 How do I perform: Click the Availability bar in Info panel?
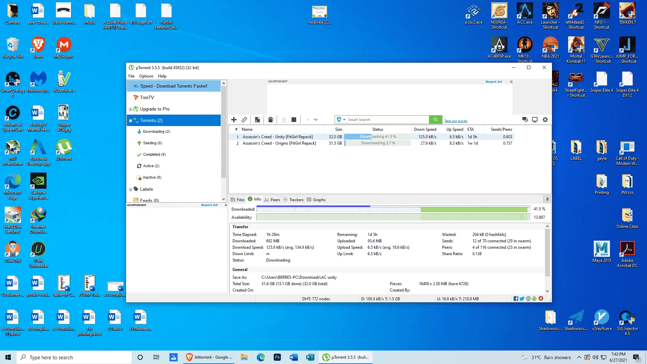click(x=394, y=217)
